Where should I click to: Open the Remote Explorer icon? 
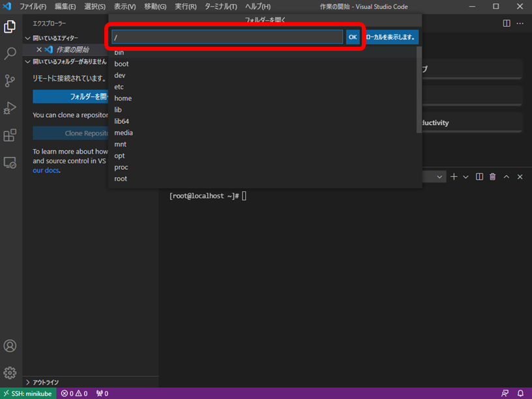(10, 163)
